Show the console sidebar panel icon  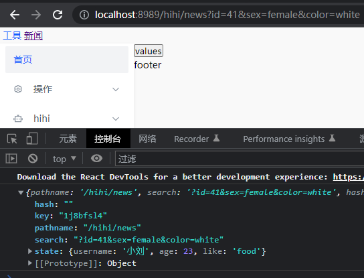(11, 159)
